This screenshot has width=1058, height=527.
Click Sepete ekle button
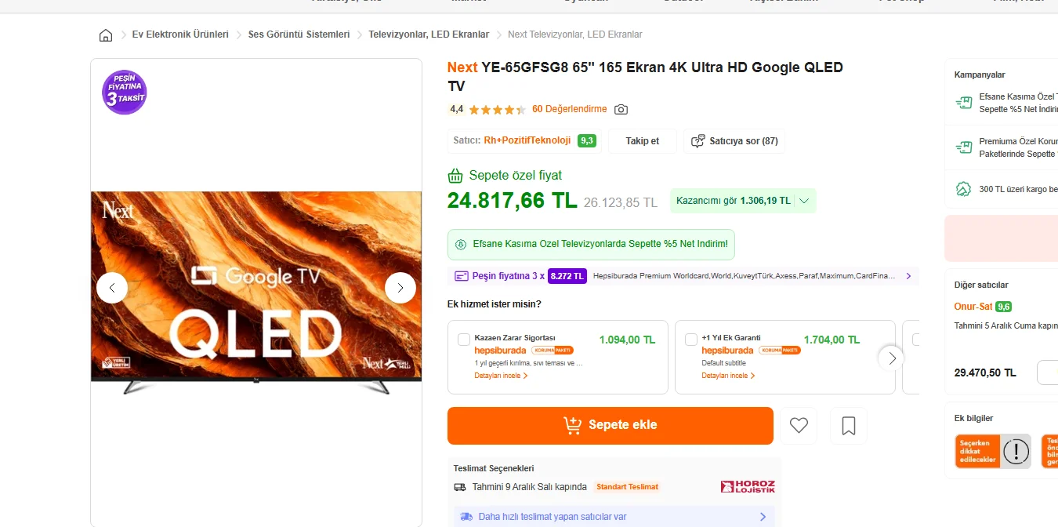pyautogui.click(x=610, y=425)
